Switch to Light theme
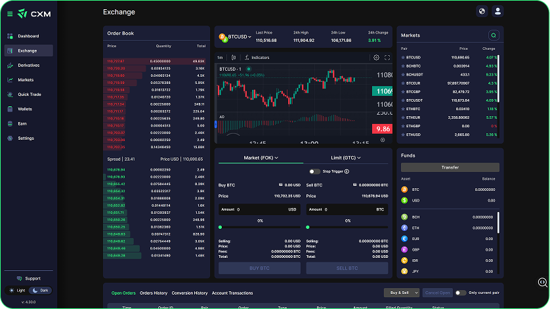 [x=16, y=290]
